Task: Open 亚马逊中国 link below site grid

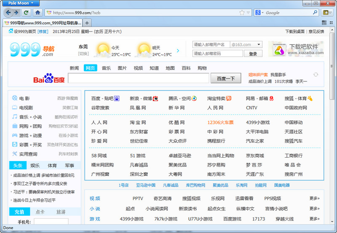Action: pyautogui.click(x=146, y=185)
